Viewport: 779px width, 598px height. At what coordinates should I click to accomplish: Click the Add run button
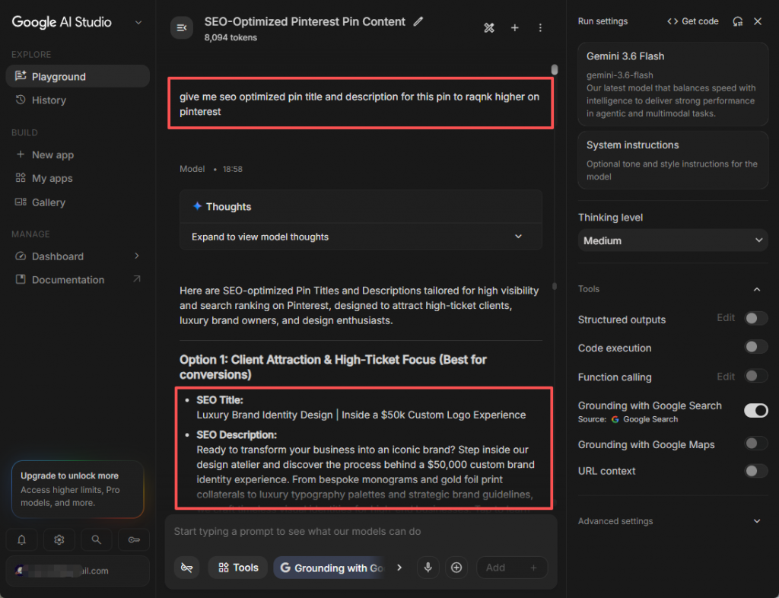coord(512,568)
